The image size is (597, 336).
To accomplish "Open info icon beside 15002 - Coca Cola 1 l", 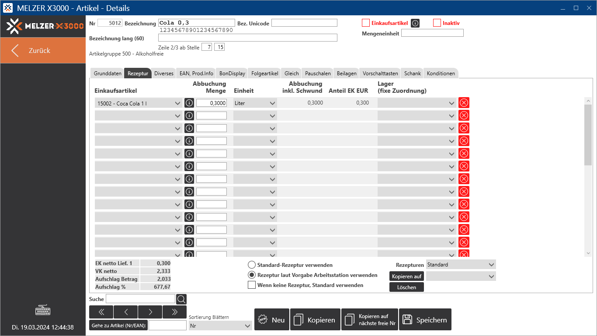I will 189,103.
